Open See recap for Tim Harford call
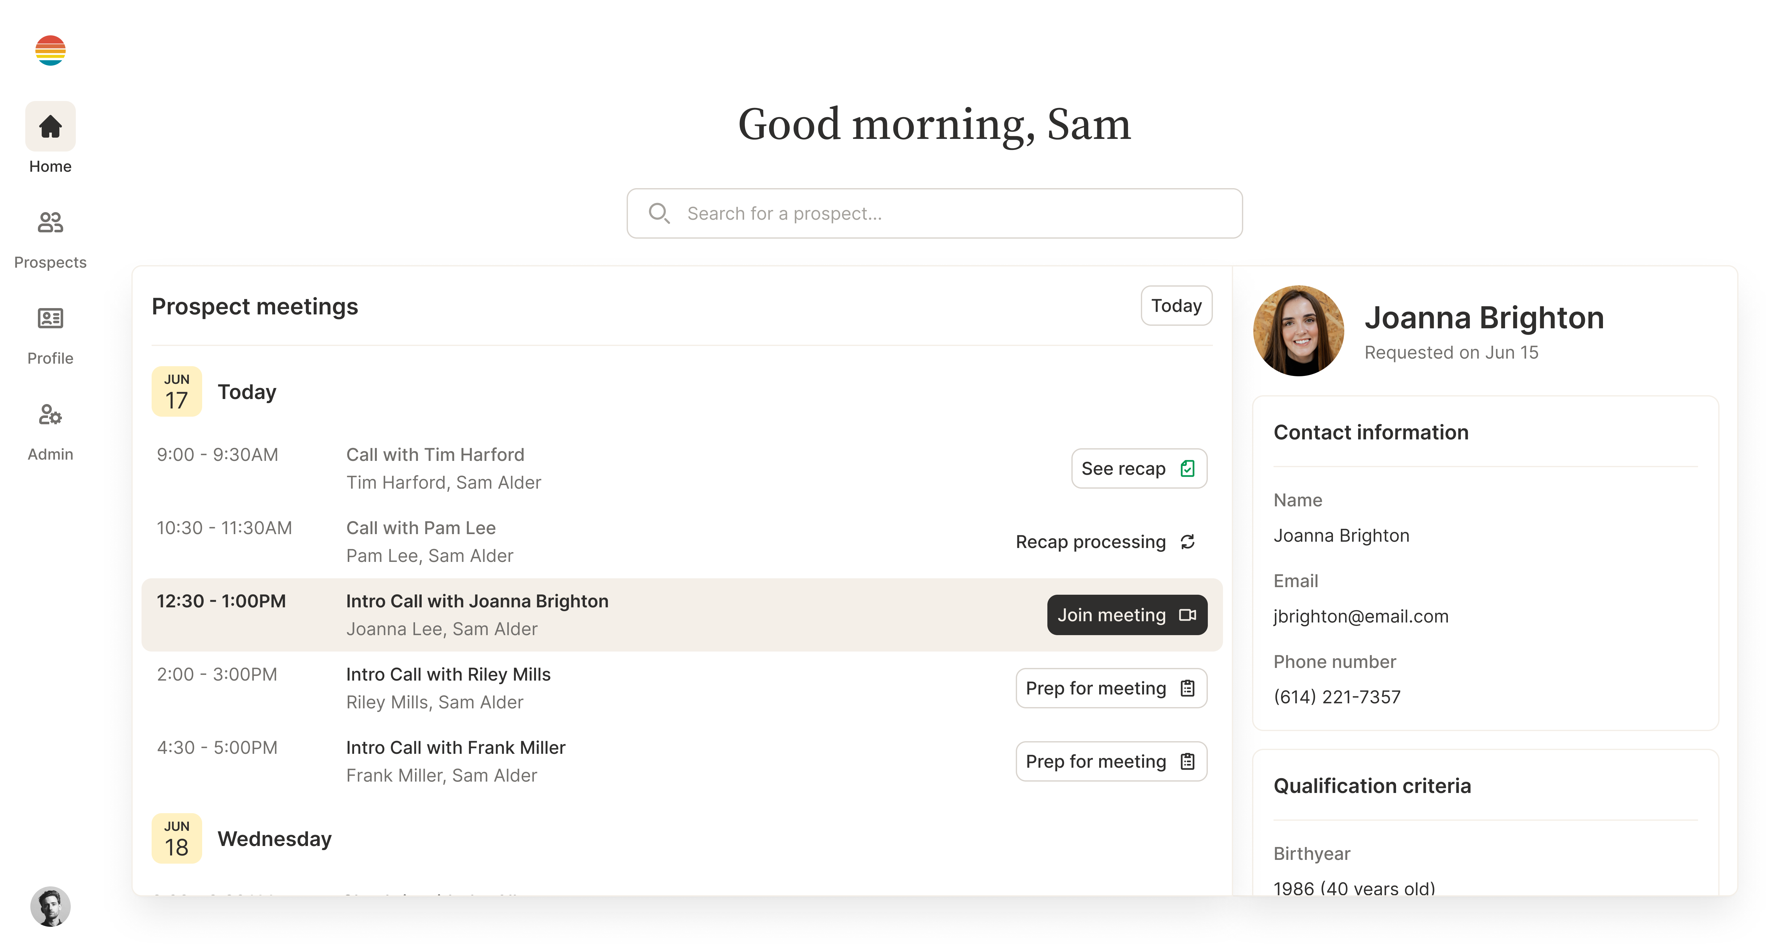 [x=1138, y=469]
